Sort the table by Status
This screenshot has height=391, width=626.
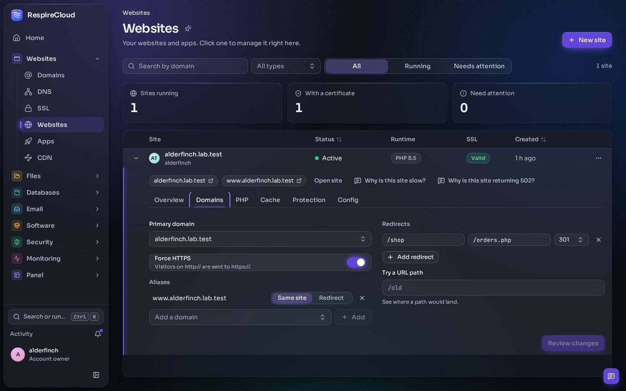(x=328, y=139)
